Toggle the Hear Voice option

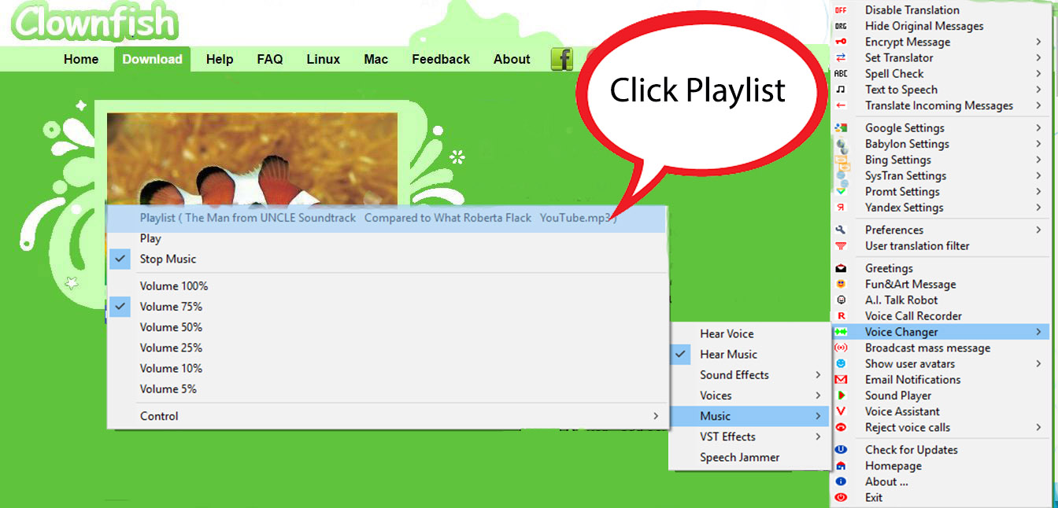[x=749, y=334]
